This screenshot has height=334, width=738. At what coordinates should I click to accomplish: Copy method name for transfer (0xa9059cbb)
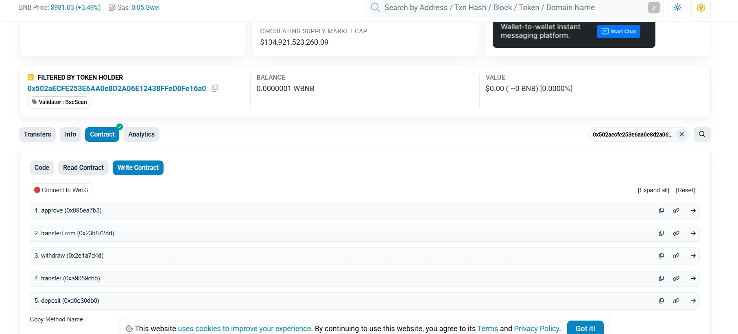[661, 278]
